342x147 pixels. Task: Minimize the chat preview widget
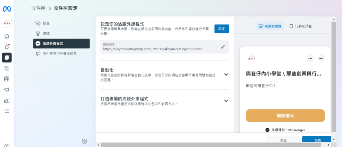(321, 58)
